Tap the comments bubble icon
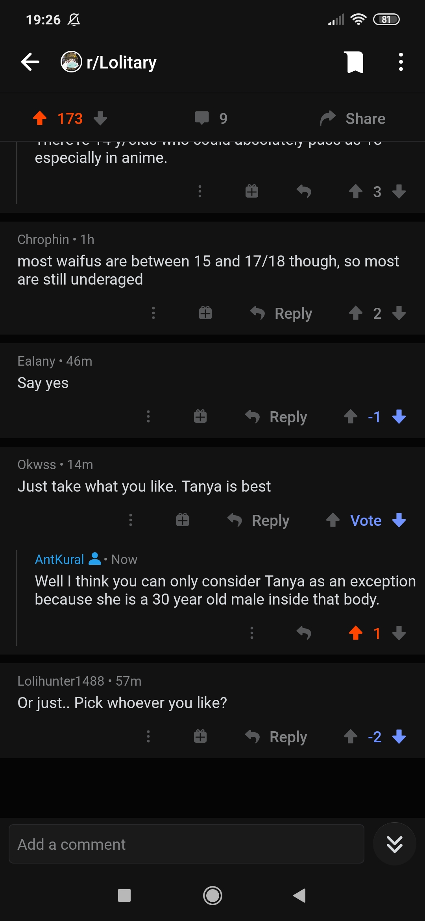The image size is (425, 921). tap(203, 118)
